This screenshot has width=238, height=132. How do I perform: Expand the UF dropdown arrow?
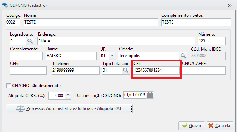(112, 56)
